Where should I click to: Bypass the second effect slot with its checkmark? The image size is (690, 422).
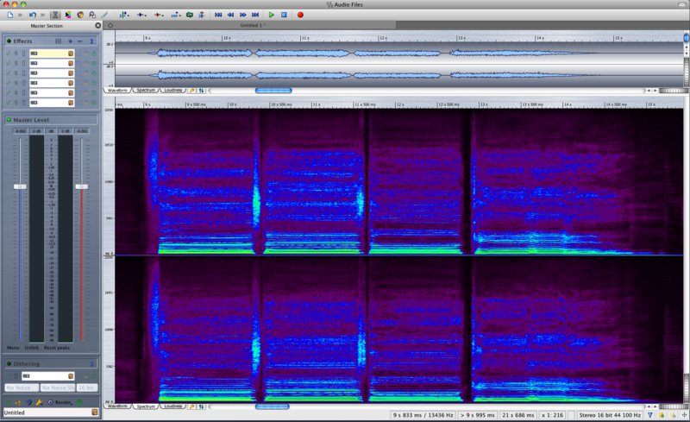(8, 63)
